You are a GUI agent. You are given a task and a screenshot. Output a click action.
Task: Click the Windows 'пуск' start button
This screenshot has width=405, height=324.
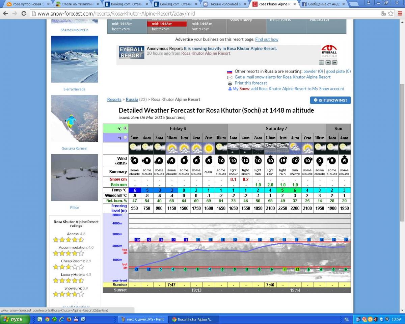[x=15, y=319]
